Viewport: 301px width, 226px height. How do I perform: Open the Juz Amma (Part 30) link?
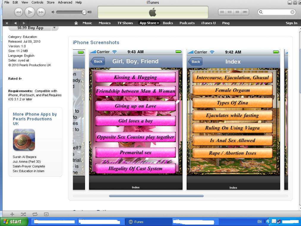pos(27,162)
